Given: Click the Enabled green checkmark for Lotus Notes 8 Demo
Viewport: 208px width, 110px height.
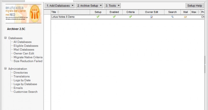Looking at the screenshot, I should coord(114,17).
